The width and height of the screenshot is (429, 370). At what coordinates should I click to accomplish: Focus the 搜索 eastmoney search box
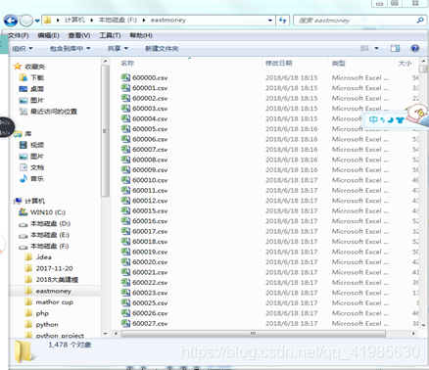pyautogui.click(x=355, y=21)
